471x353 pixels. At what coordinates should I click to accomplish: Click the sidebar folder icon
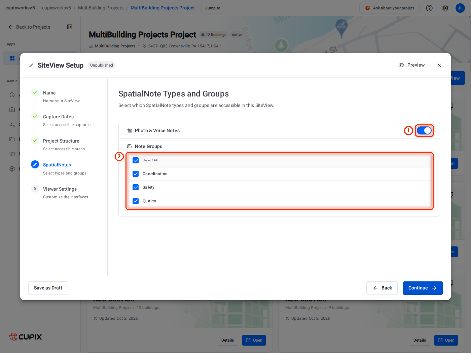12,139
